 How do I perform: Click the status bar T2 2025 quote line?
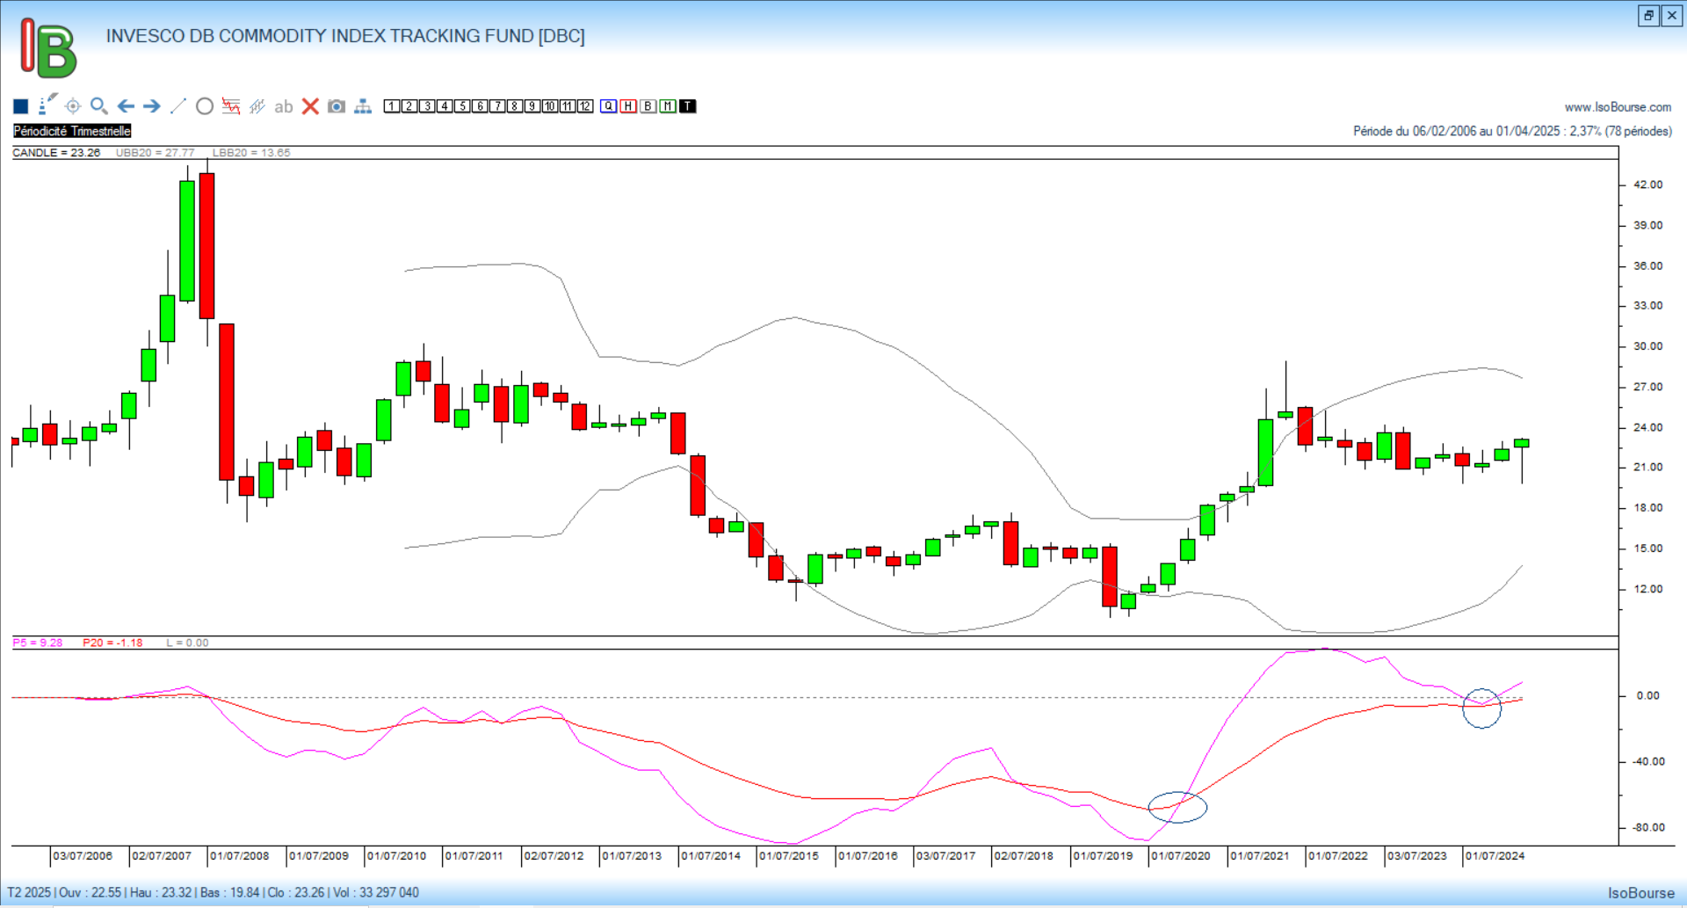[213, 893]
